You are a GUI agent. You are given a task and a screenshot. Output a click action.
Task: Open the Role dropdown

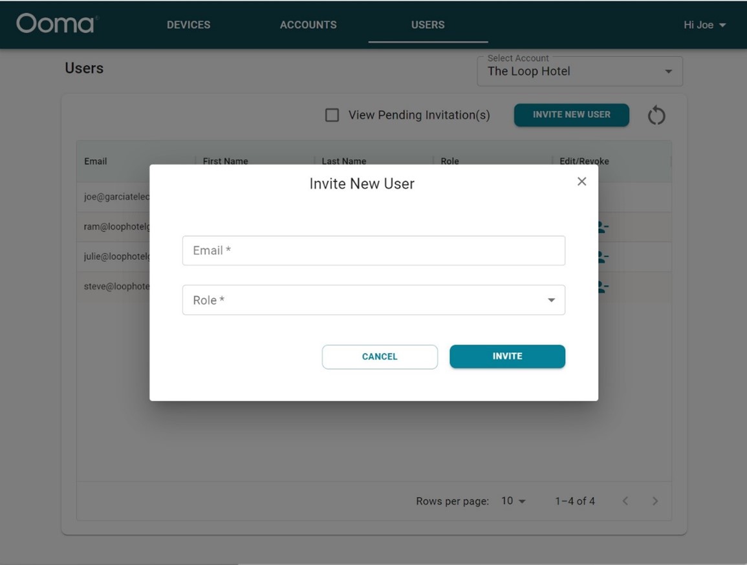tap(374, 300)
